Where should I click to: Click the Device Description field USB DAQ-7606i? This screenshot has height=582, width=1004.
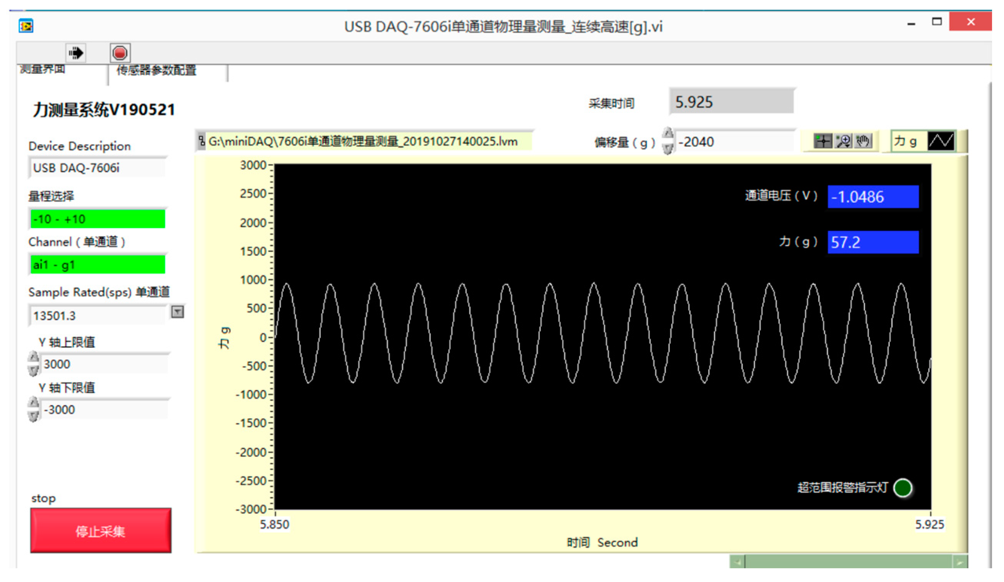(x=98, y=168)
